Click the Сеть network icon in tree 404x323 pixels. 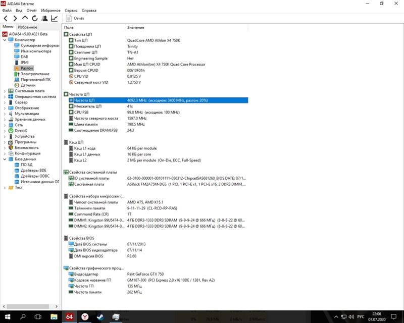point(11,125)
